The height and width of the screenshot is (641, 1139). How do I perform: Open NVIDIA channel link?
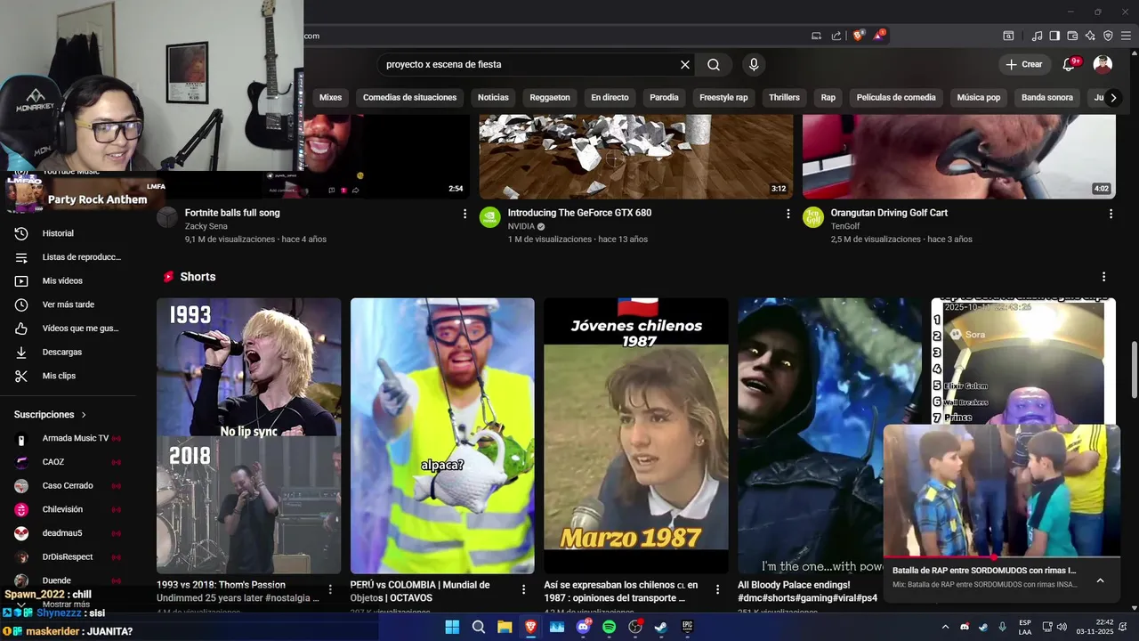point(521,226)
